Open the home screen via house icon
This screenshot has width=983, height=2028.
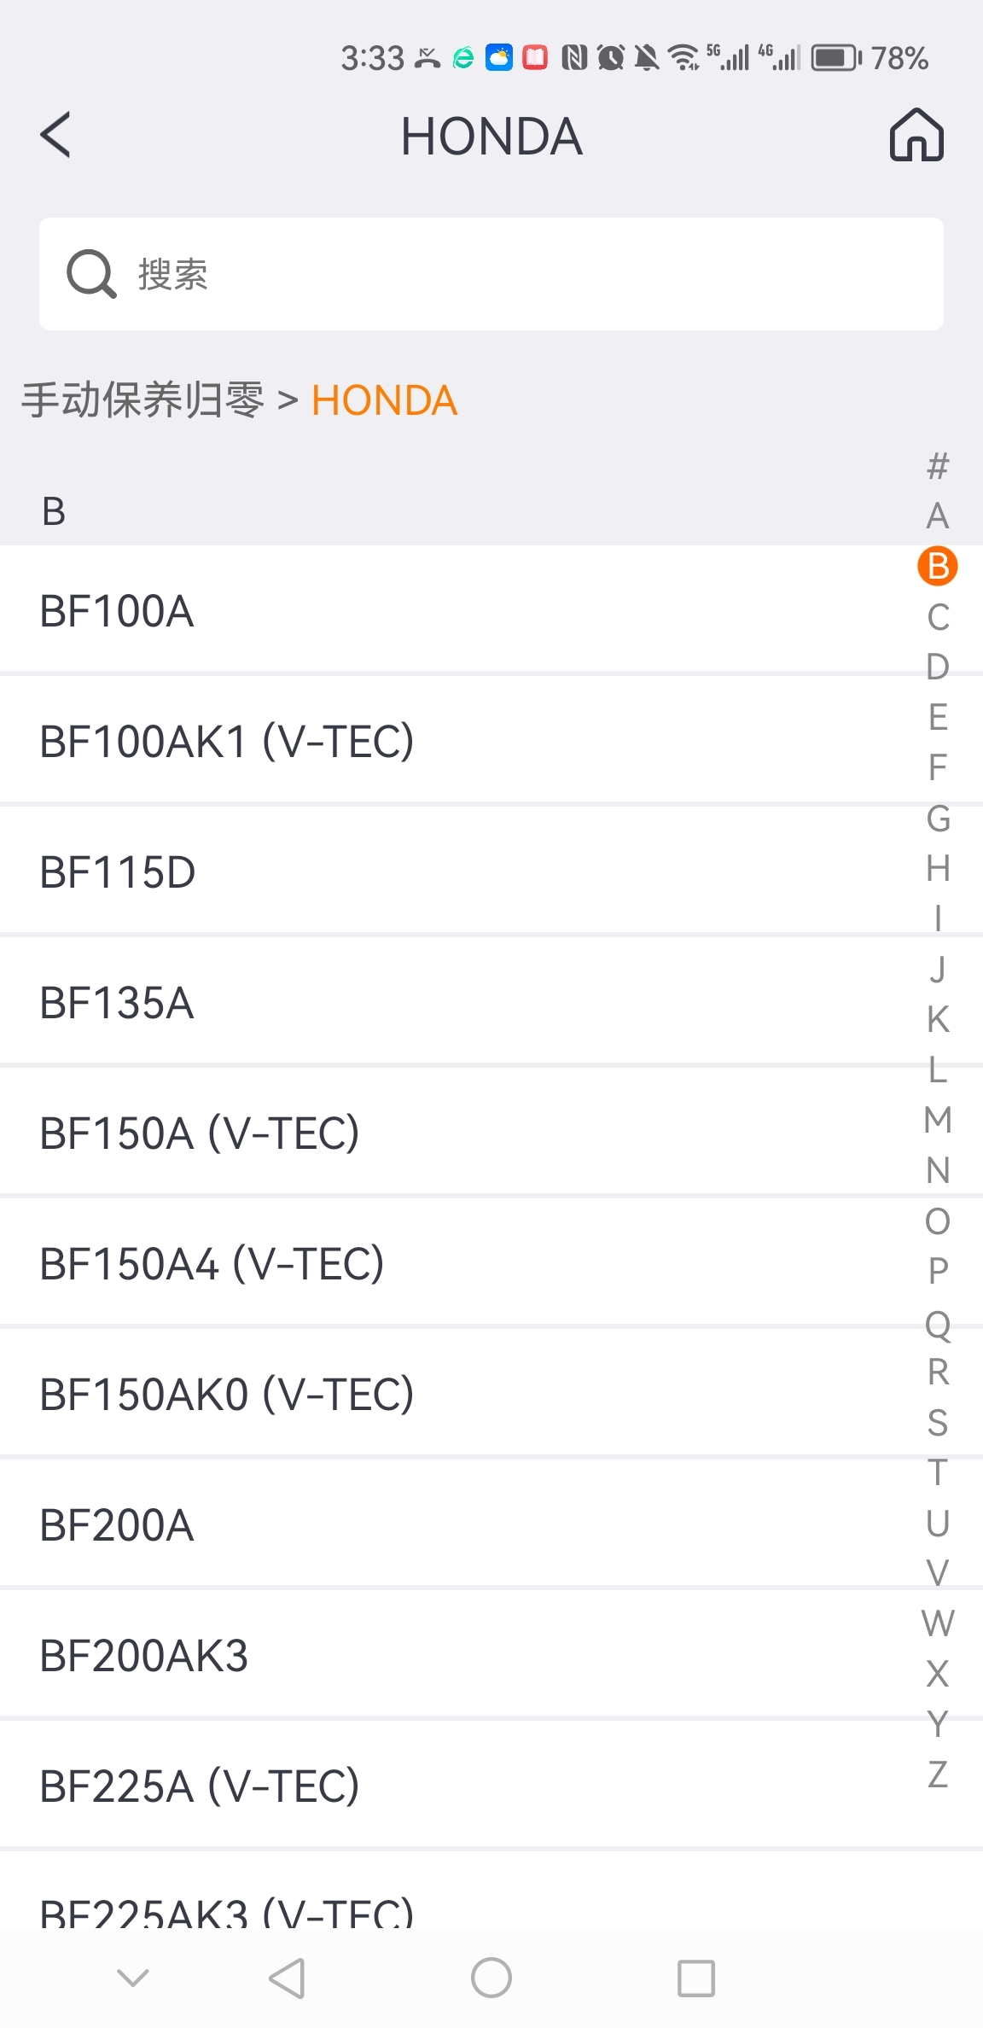[916, 135]
